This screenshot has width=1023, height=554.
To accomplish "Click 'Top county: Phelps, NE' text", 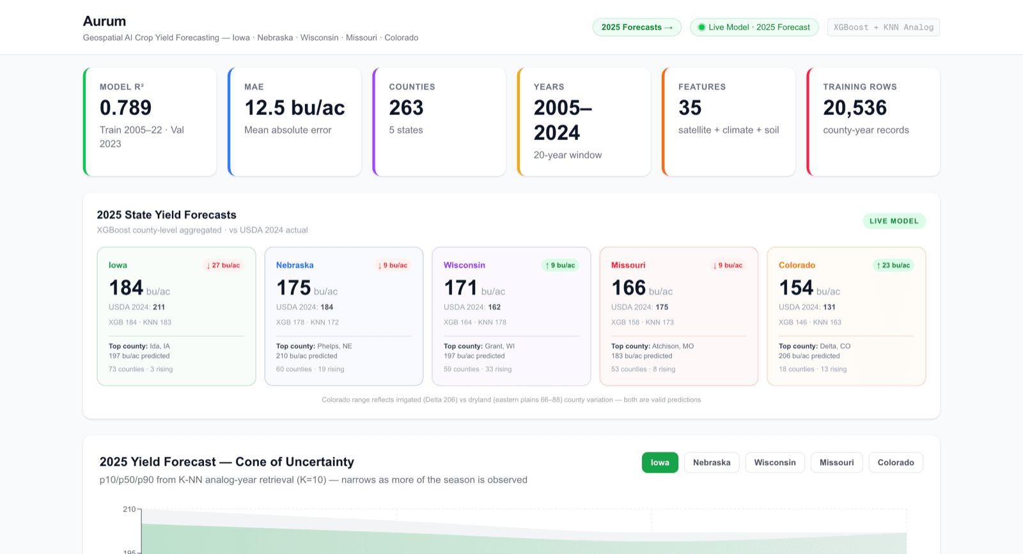I will (x=314, y=346).
